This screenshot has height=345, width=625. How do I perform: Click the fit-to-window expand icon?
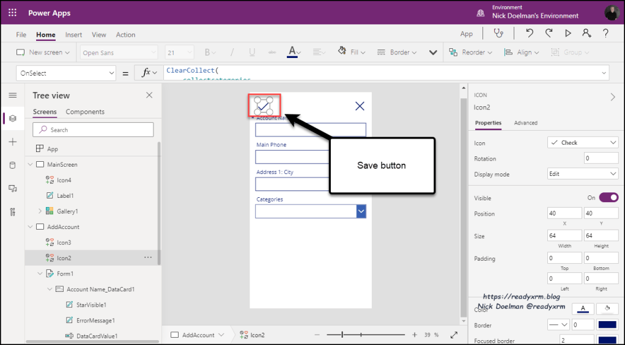click(x=454, y=335)
